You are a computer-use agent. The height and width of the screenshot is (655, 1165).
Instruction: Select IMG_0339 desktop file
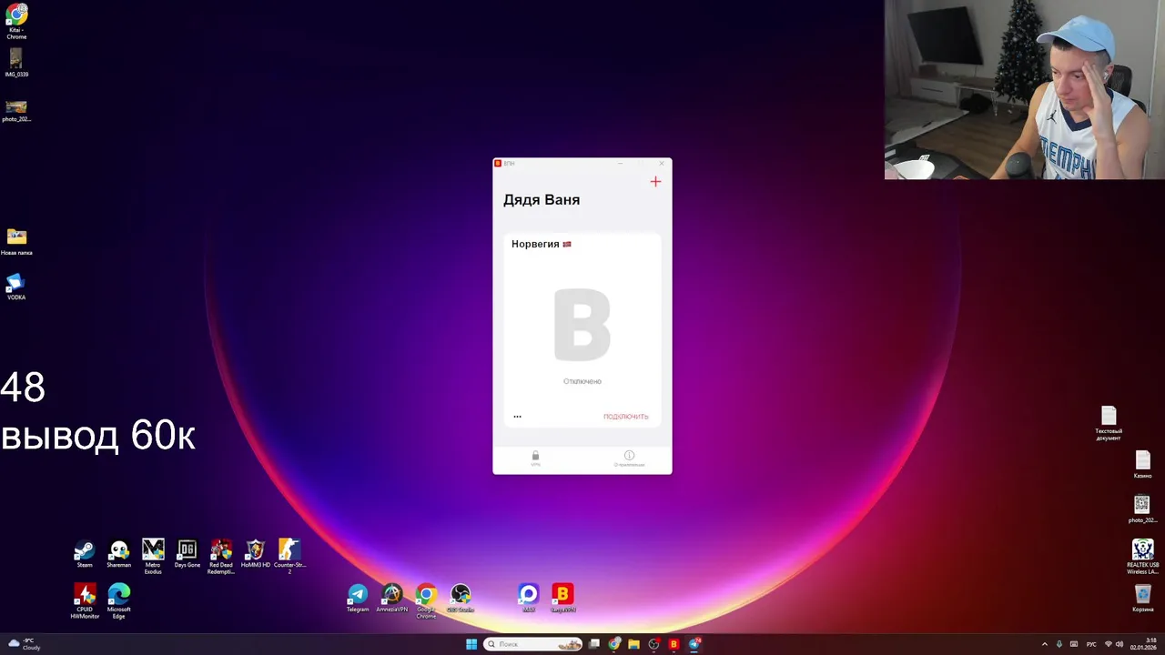(x=16, y=64)
